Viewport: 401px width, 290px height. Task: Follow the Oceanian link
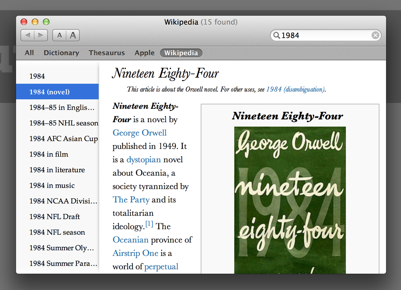131,240
